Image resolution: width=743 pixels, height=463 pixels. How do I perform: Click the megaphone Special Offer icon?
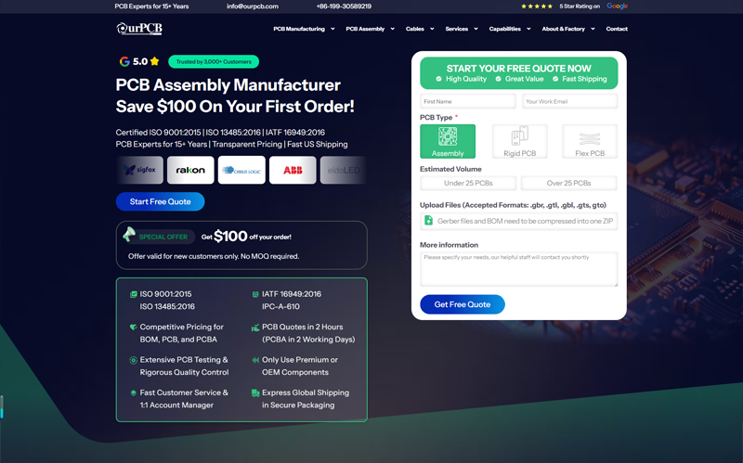129,235
